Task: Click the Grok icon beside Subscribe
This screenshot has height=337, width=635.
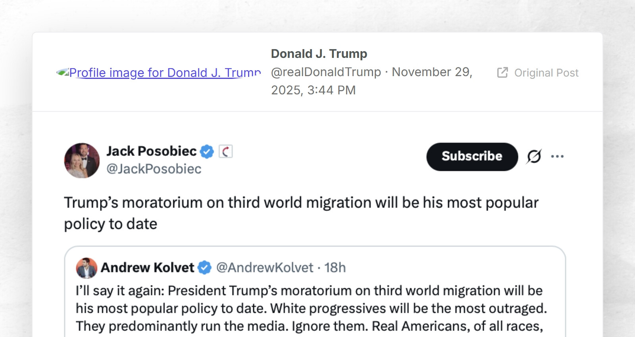Action: tap(534, 157)
